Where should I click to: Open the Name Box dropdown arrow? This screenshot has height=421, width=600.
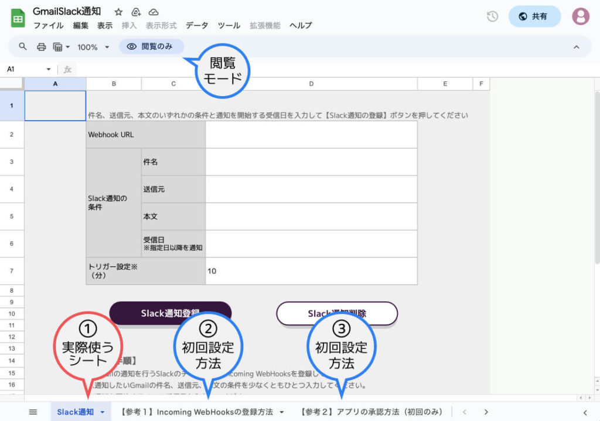(x=49, y=69)
